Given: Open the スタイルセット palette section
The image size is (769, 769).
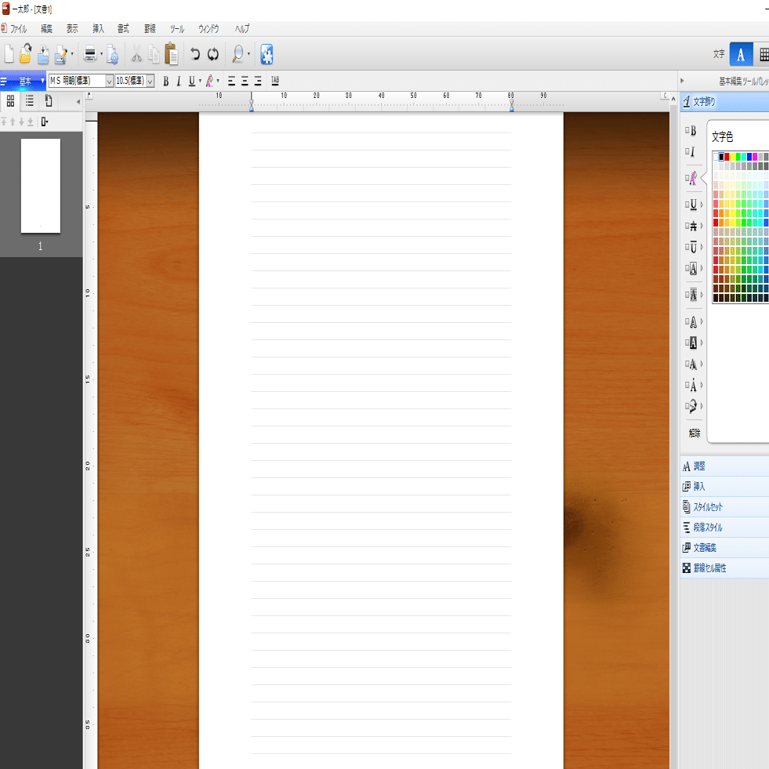Looking at the screenshot, I should point(724,506).
